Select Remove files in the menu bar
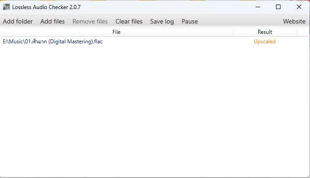The height and width of the screenshot is (178, 310). coord(90,21)
